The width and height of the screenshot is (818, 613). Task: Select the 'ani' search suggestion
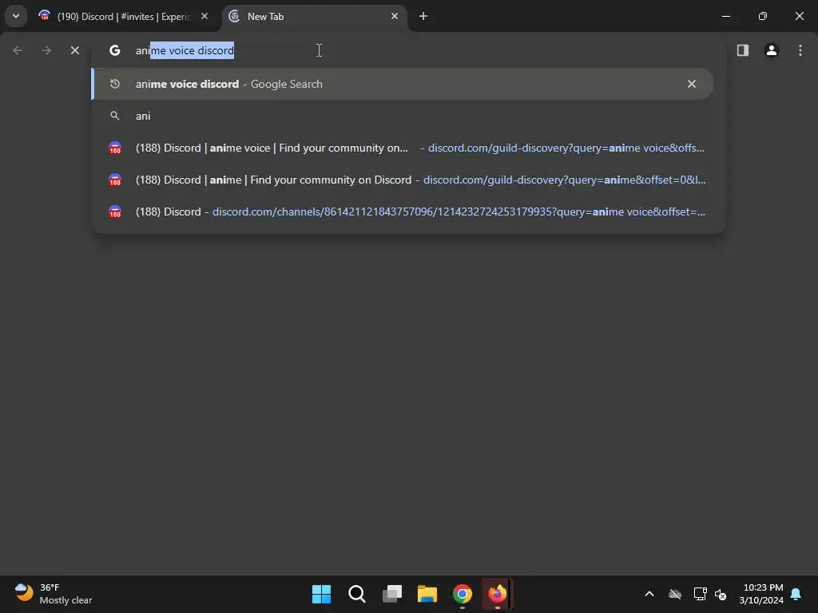click(x=403, y=116)
